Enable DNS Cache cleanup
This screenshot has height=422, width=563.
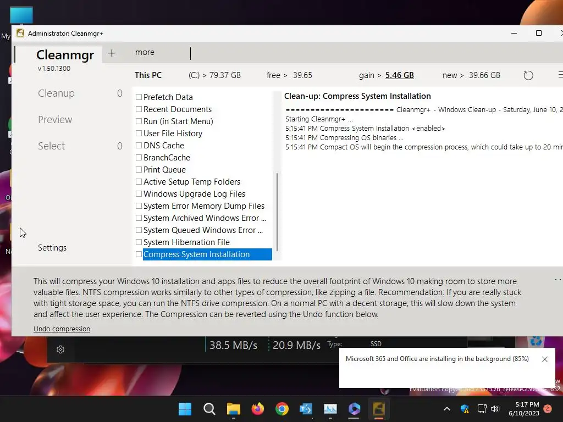[139, 145]
